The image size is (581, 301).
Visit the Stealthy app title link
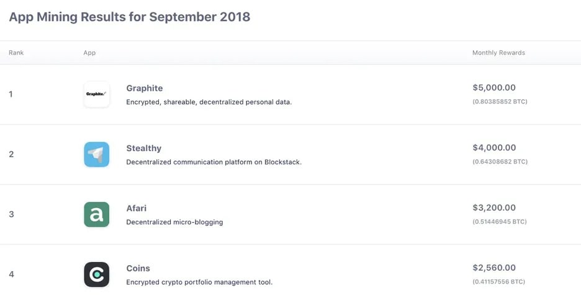click(x=144, y=148)
